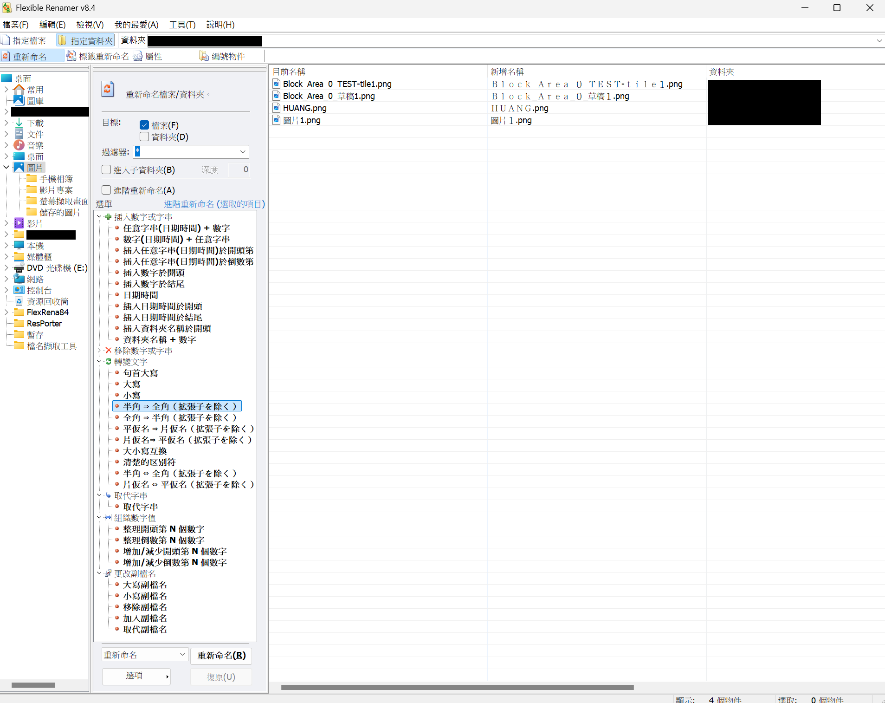Click the 指定檔案 file icon
The height and width of the screenshot is (703, 885).
6,40
